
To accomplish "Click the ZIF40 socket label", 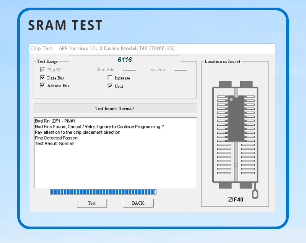I will pyautogui.click(x=236, y=199).
